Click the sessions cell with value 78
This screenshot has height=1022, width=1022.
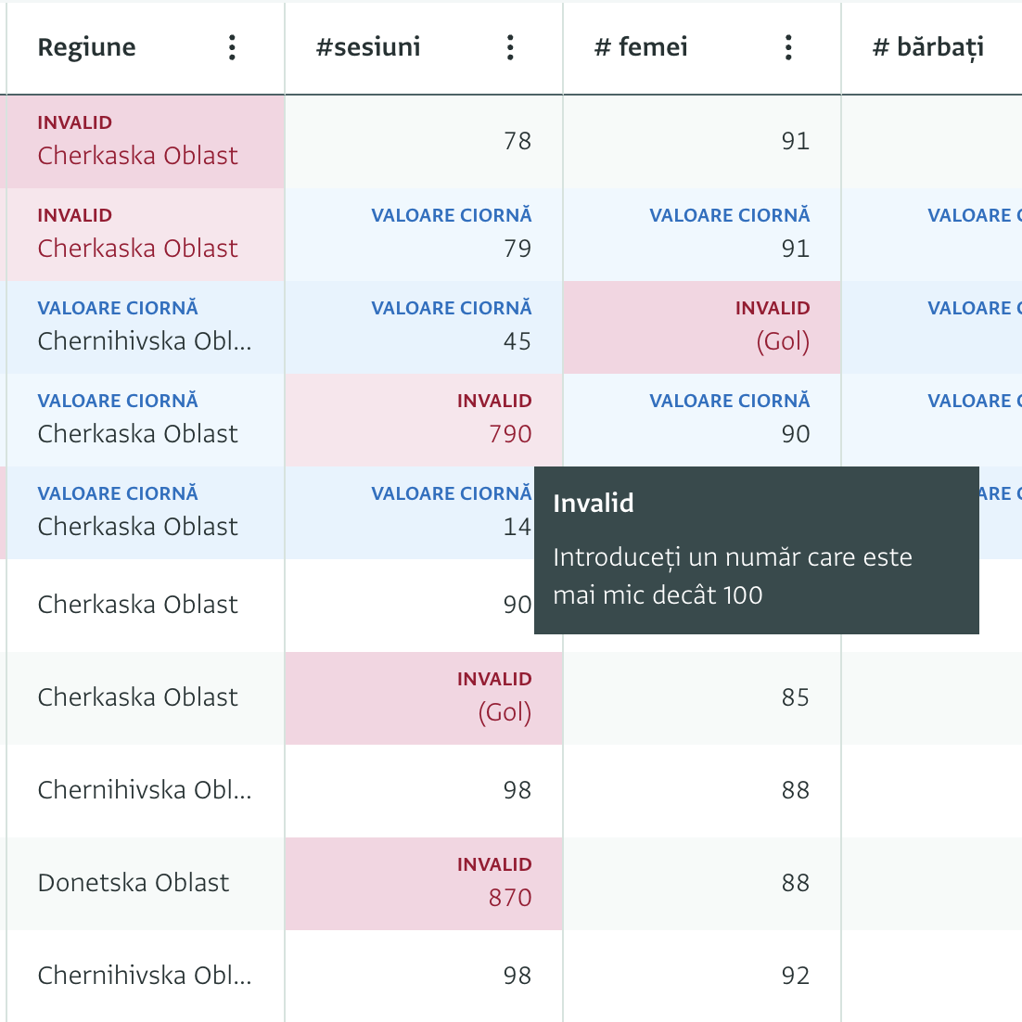424,142
